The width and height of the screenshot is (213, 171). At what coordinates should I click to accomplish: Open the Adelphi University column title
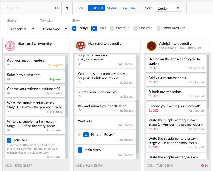point(175,43)
